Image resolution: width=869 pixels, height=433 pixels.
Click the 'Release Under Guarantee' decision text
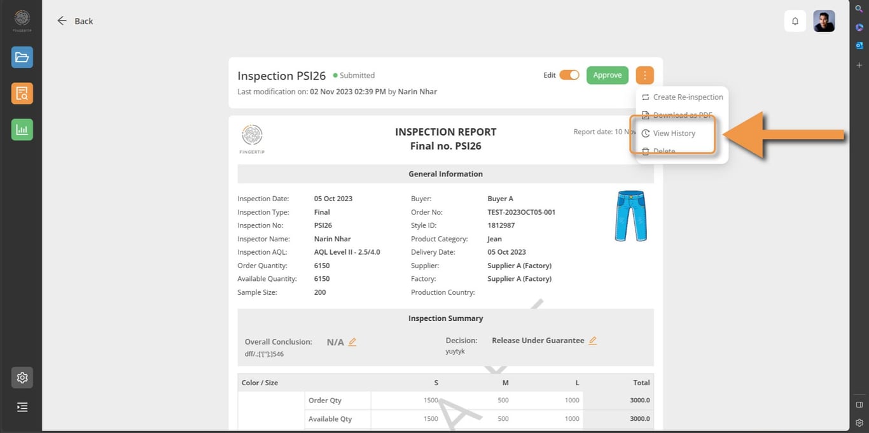538,341
